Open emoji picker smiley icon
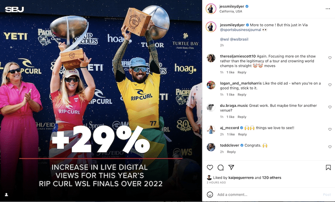335x202 pixels. [x=210, y=194]
